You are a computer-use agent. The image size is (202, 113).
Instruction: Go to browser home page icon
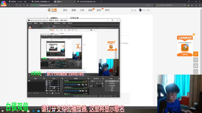(x=20, y=5)
